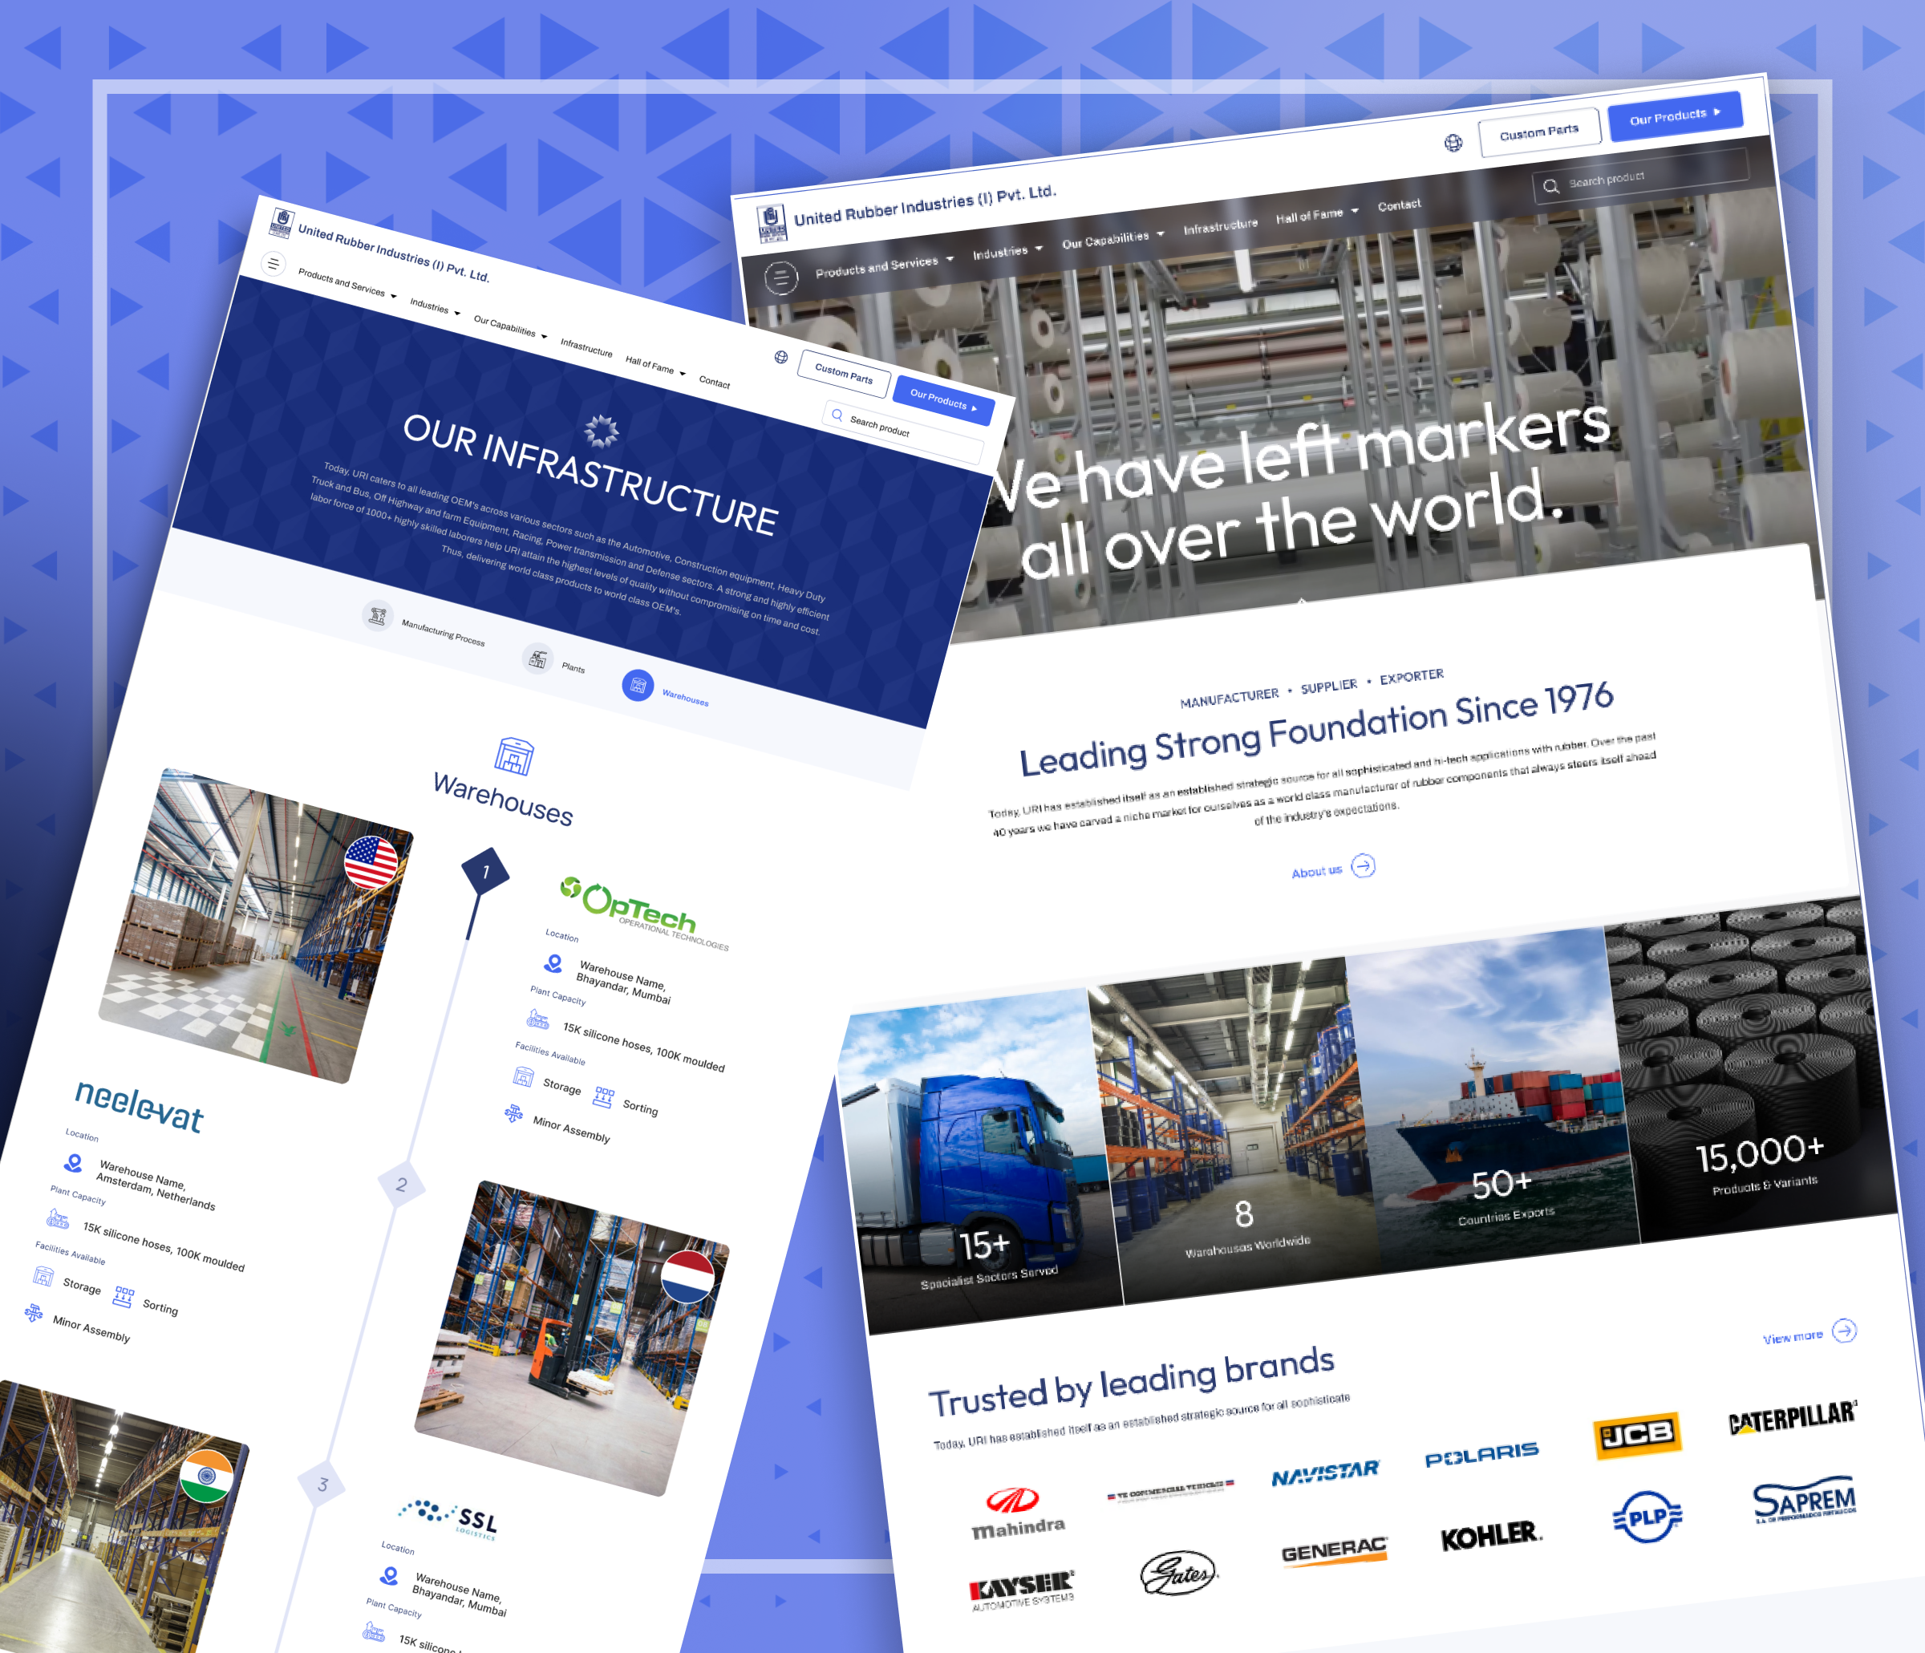Open Infrastructure menu item on home page

click(x=1220, y=226)
